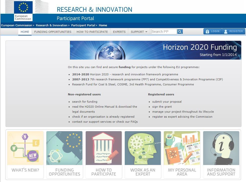Viewport: 246px width, 182px height.
Task: Open the What's New tile image
Action: [x=25, y=148]
